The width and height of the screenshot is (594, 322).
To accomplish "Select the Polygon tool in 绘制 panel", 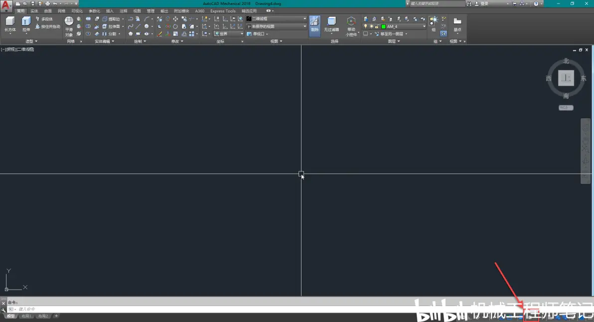I will coord(131,34).
